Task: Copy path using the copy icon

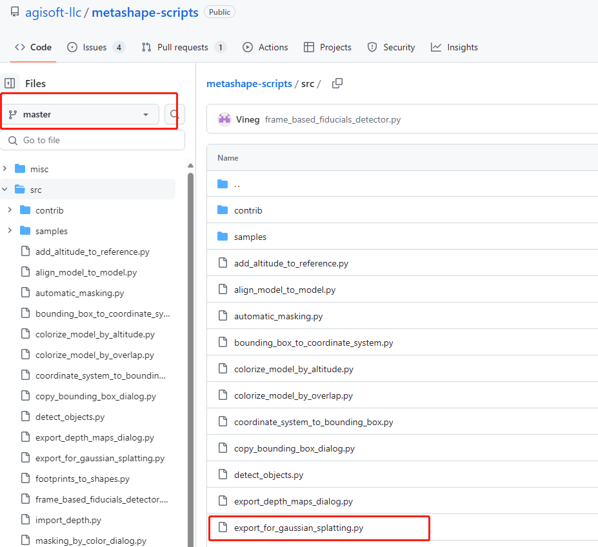Action: pos(337,83)
